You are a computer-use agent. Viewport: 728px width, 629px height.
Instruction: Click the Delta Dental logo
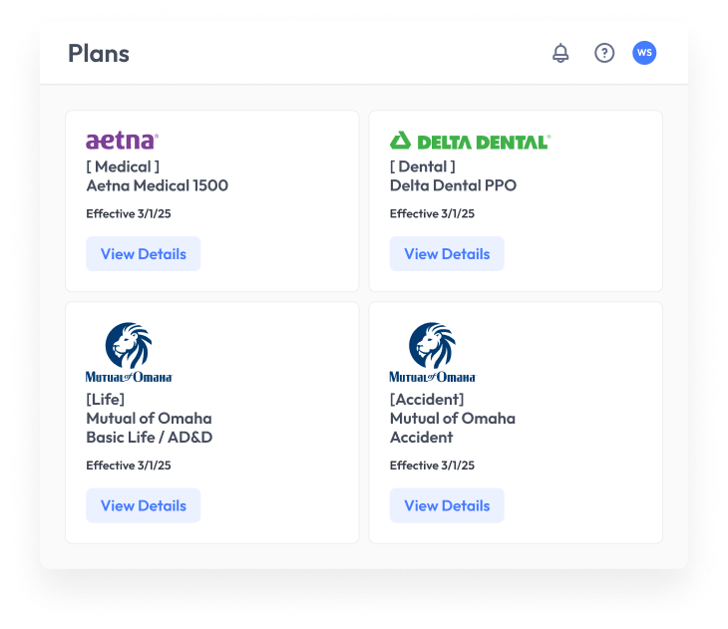(x=470, y=141)
